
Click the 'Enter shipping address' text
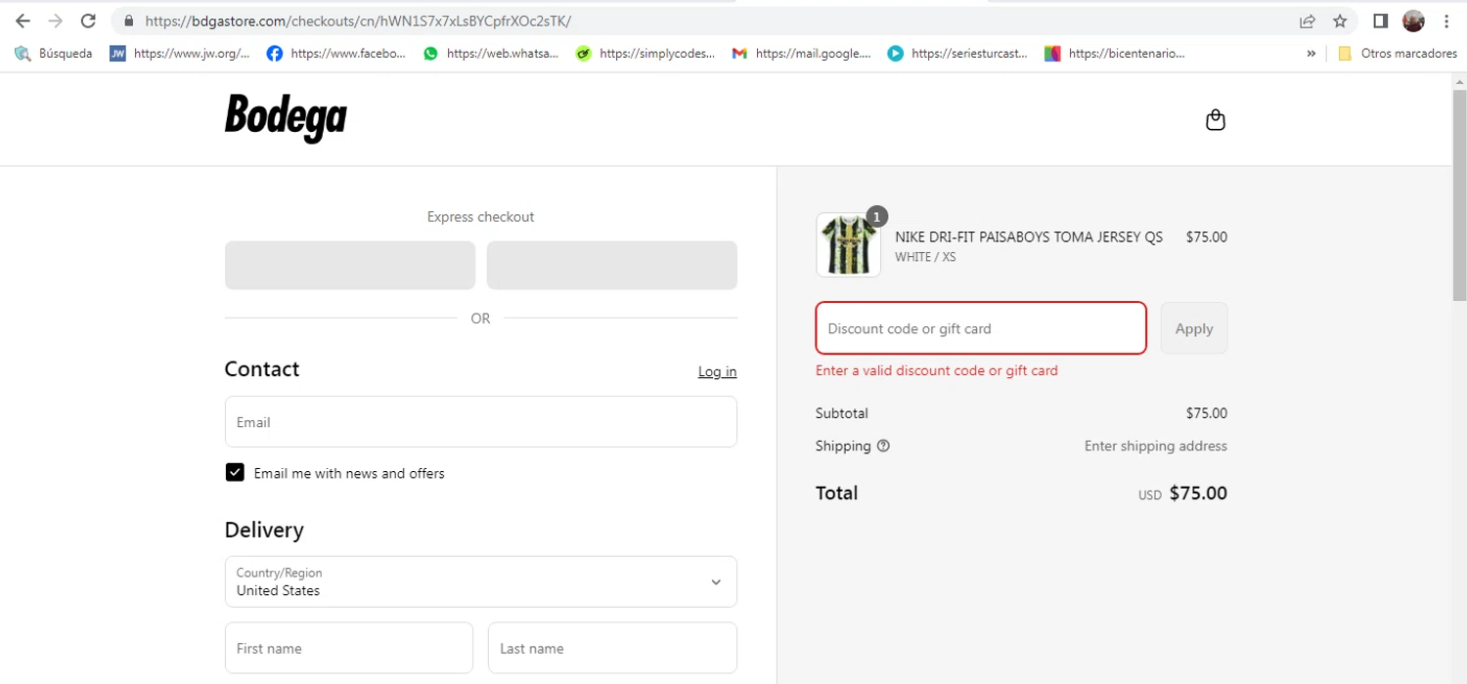coord(1156,446)
